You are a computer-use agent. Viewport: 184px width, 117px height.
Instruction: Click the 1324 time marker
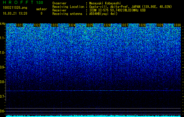tap(72, 25)
